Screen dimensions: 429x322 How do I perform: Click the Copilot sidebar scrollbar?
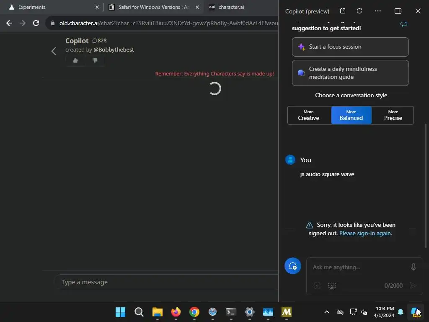coord(426,186)
